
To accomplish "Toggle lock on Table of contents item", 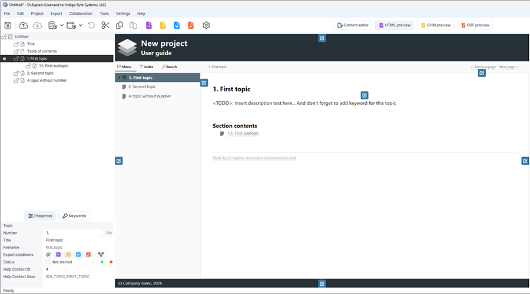I will click(16, 51).
